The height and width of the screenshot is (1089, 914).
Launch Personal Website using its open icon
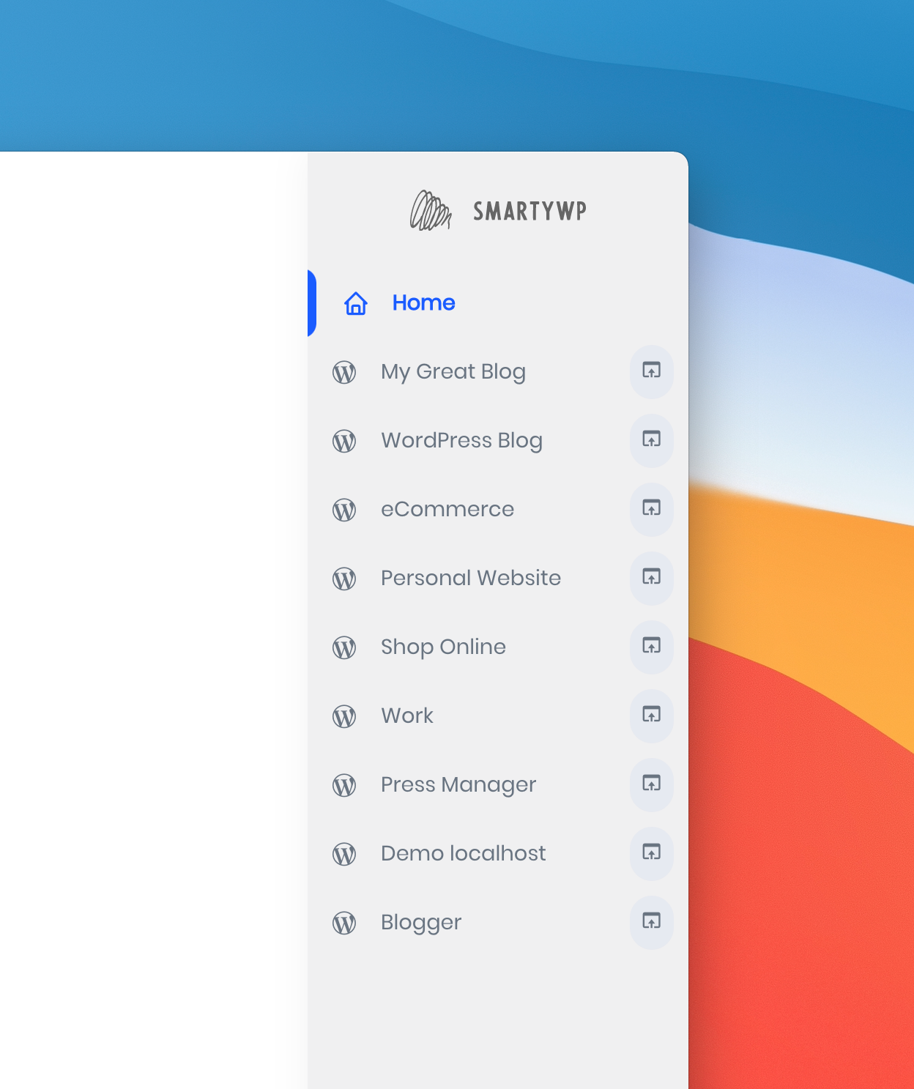pos(650,579)
